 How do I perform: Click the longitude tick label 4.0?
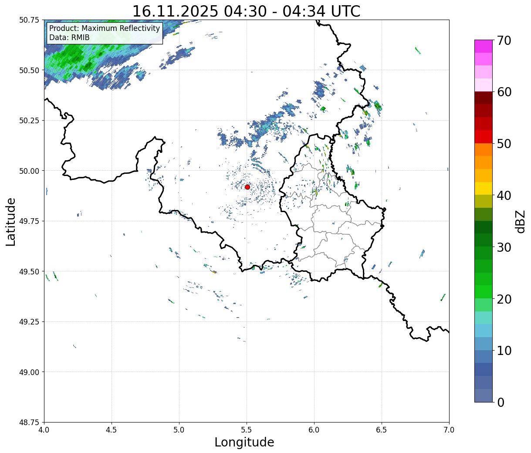[44, 430]
